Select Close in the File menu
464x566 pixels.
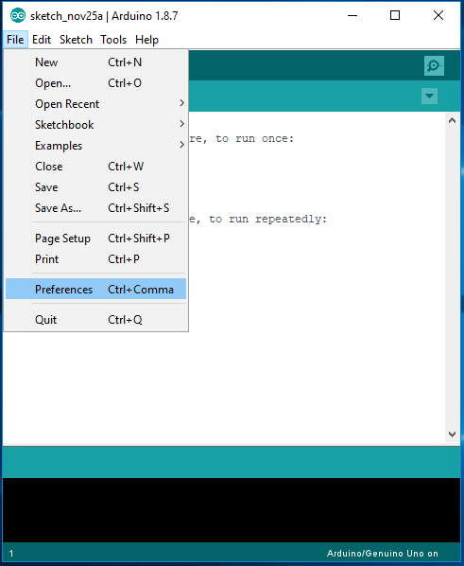coord(95,167)
